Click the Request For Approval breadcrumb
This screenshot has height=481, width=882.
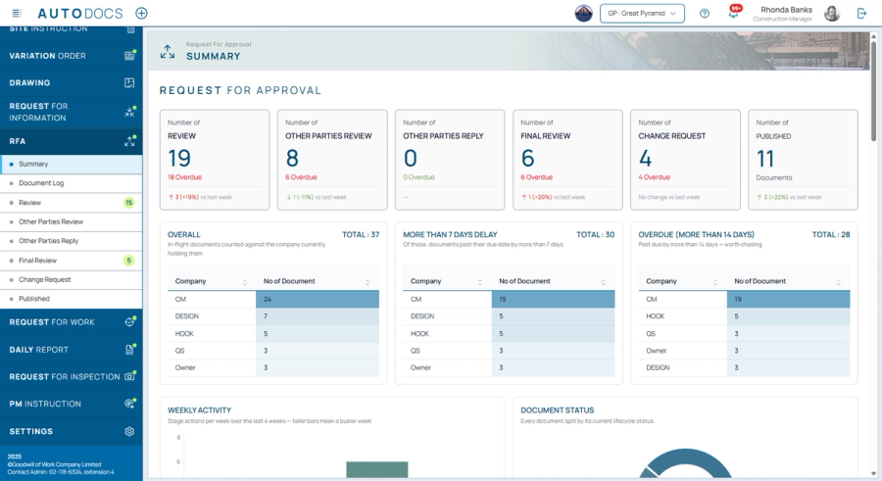(x=219, y=44)
